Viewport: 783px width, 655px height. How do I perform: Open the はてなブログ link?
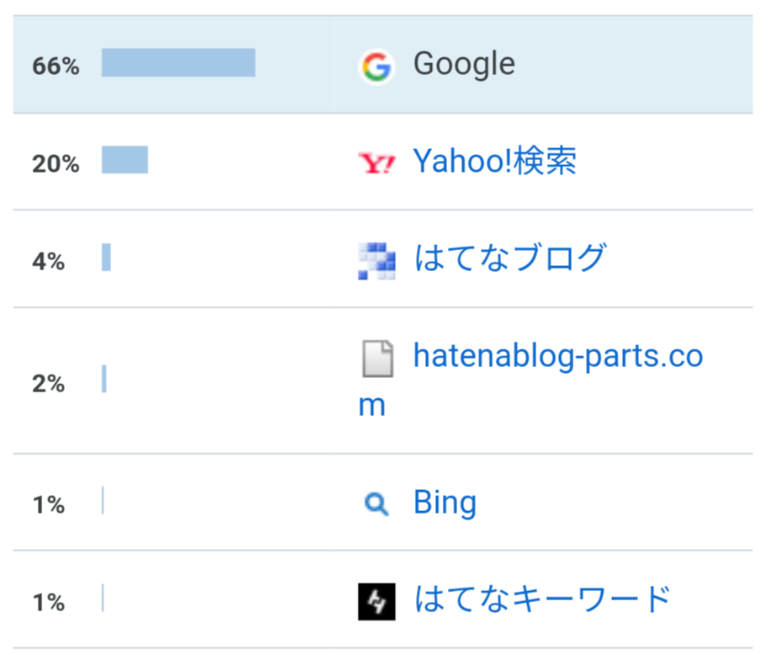pyautogui.click(x=510, y=258)
